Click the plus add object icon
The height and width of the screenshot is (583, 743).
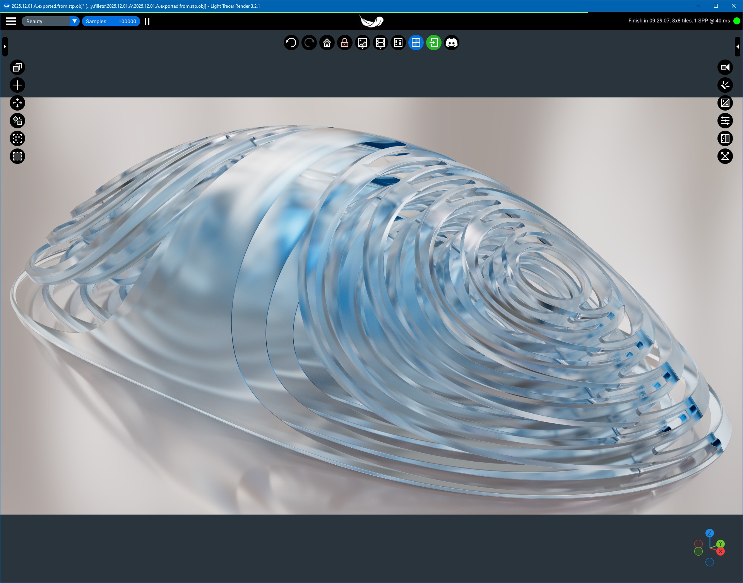(x=17, y=85)
